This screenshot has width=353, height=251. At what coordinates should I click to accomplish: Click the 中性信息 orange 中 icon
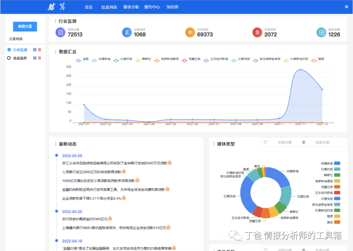(x=190, y=32)
